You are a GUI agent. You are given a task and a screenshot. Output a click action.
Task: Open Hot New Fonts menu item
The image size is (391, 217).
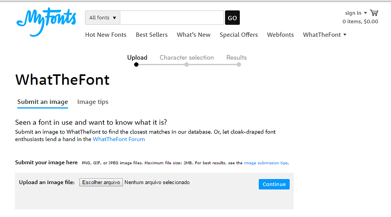coord(106,35)
